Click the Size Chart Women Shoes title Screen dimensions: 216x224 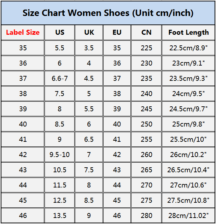[108, 13]
